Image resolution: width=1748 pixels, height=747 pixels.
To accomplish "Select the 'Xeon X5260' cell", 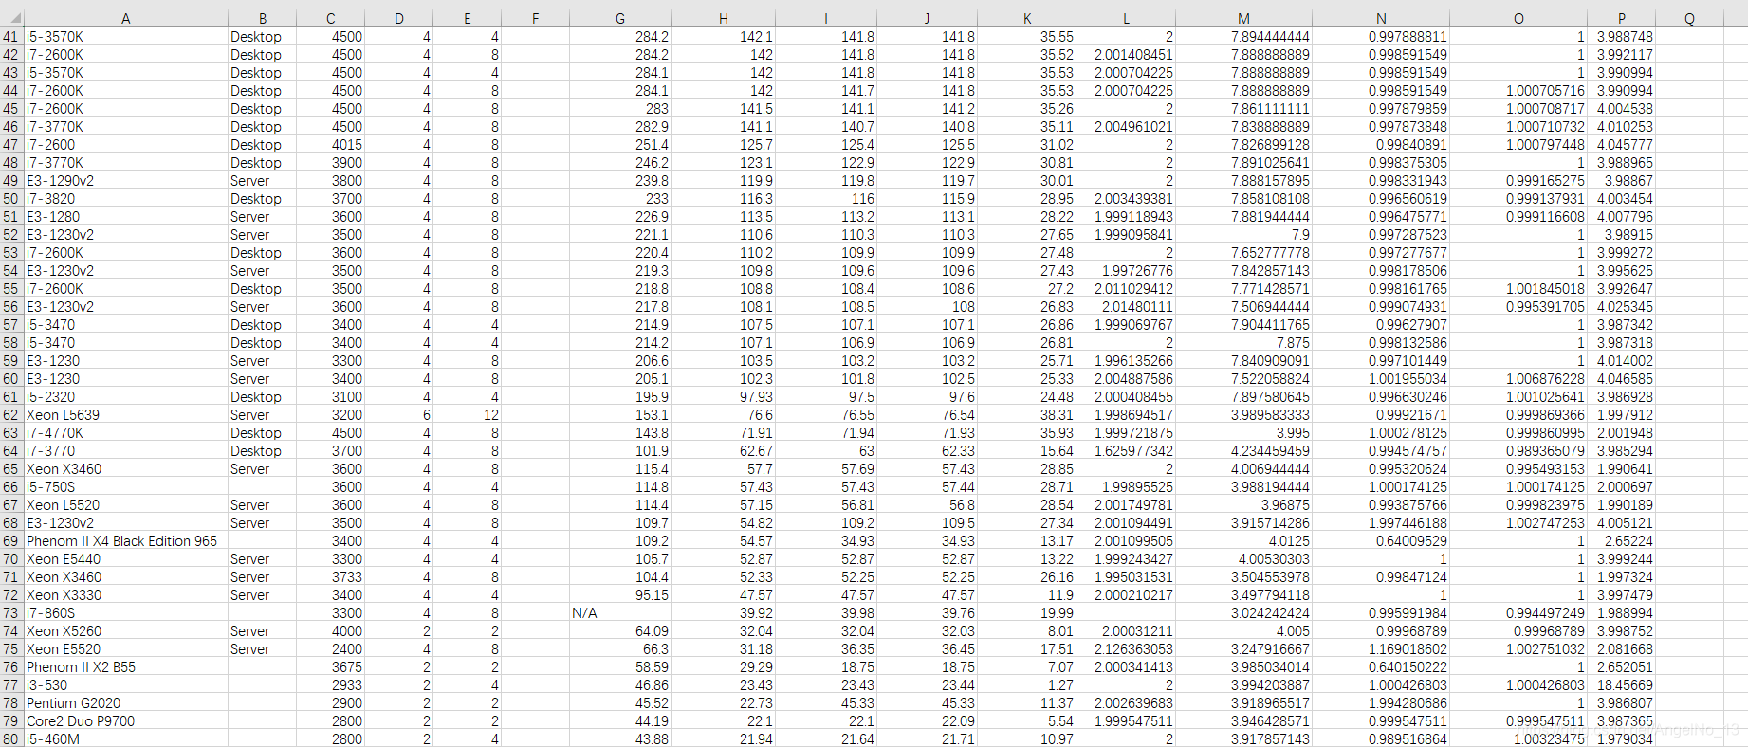I will pyautogui.click(x=126, y=631).
